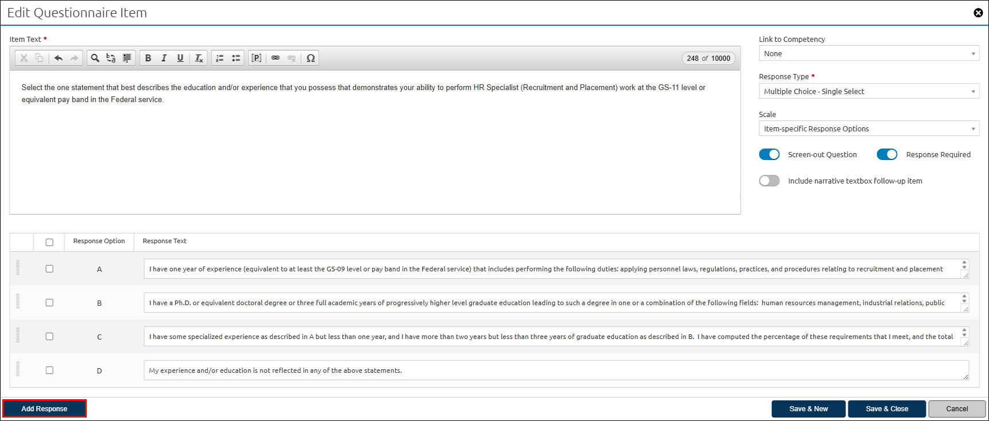Insert a bulleted list
989x421 pixels.
(x=235, y=58)
